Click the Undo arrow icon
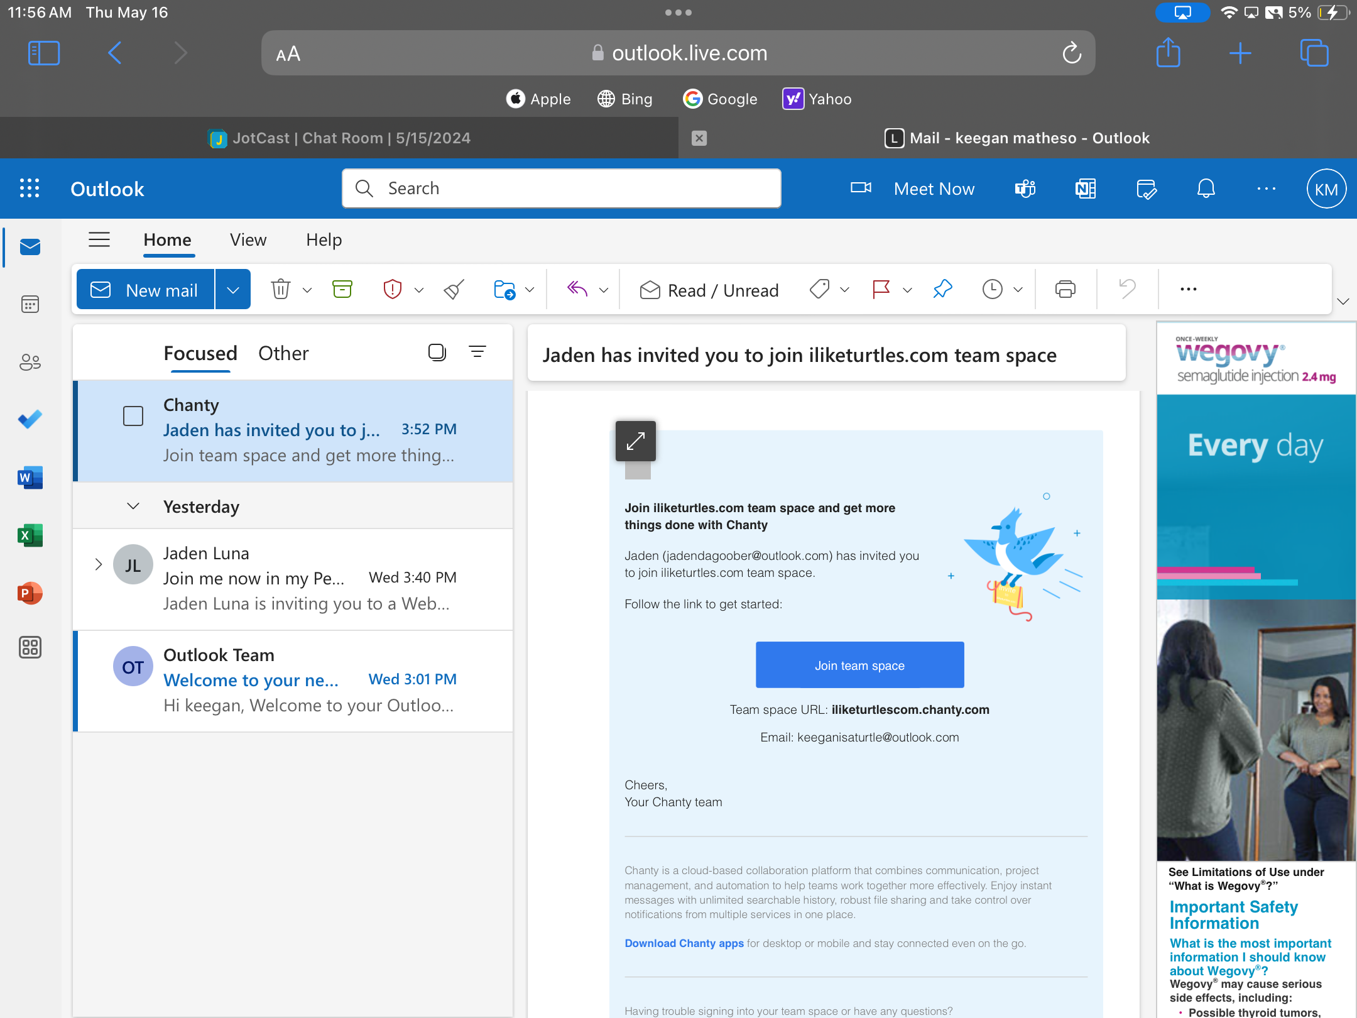Viewport: 1357px width, 1018px height. (x=1127, y=289)
